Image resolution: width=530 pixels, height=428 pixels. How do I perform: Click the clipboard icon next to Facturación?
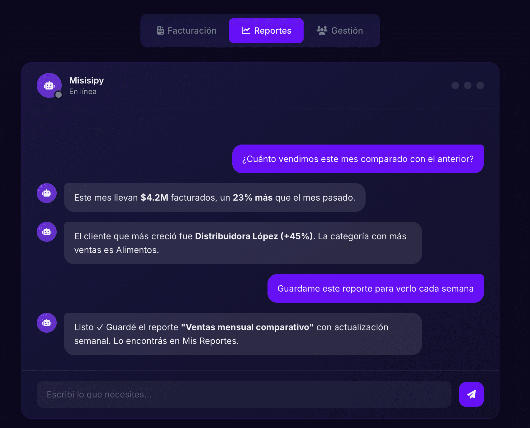point(160,30)
